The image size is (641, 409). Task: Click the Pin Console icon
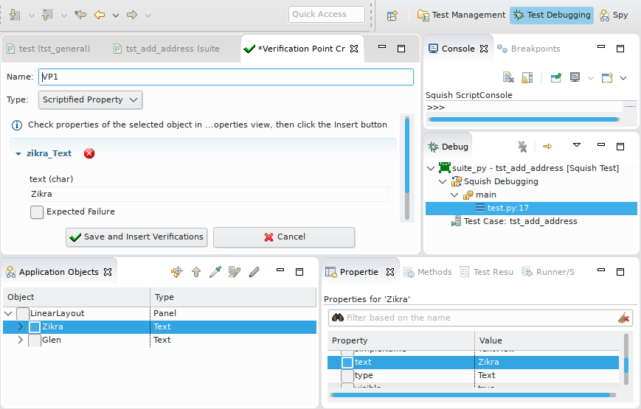(555, 77)
